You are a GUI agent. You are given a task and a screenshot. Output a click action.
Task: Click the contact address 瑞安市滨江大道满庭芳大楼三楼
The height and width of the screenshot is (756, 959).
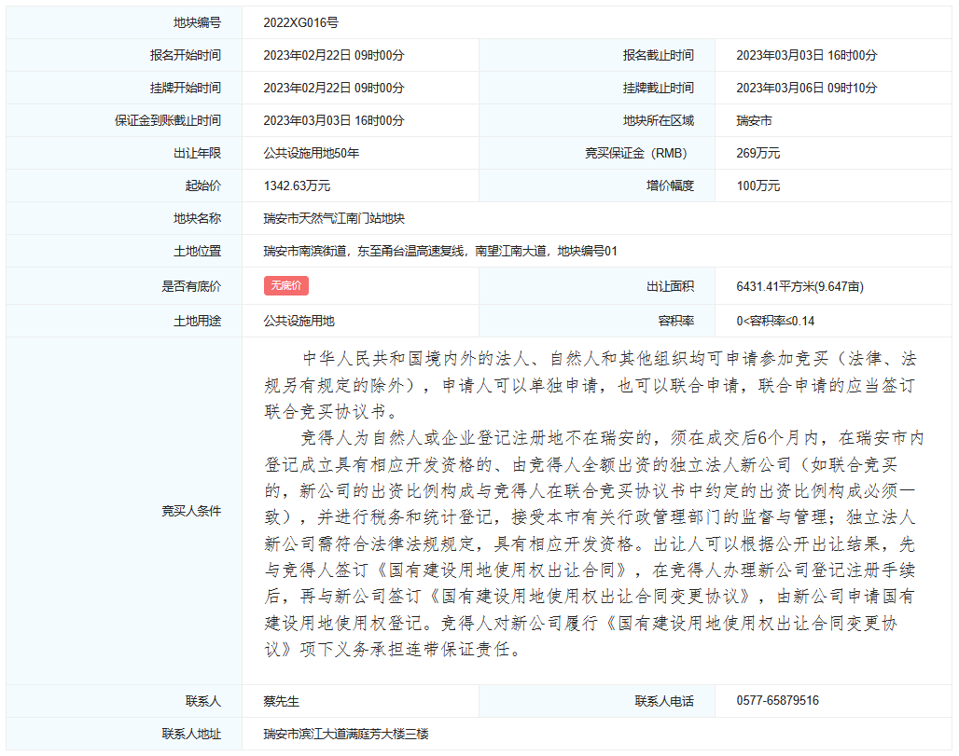click(345, 734)
